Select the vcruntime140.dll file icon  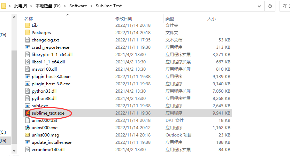(x=28, y=149)
